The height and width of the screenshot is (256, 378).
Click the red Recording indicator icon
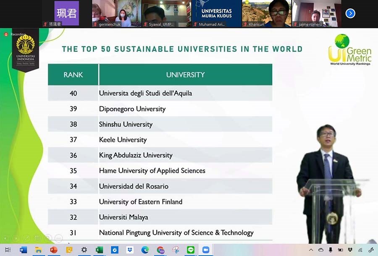(6, 34)
